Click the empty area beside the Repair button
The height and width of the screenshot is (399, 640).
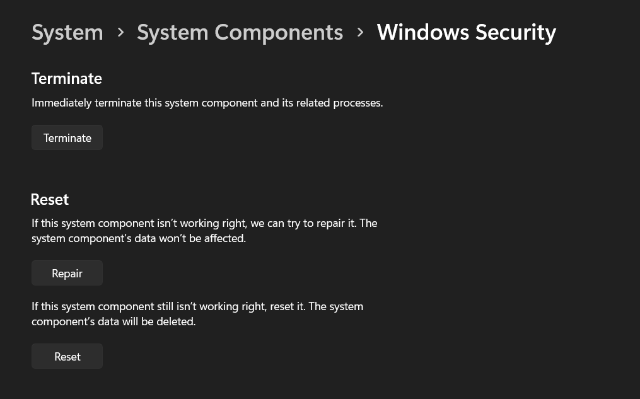(252, 272)
